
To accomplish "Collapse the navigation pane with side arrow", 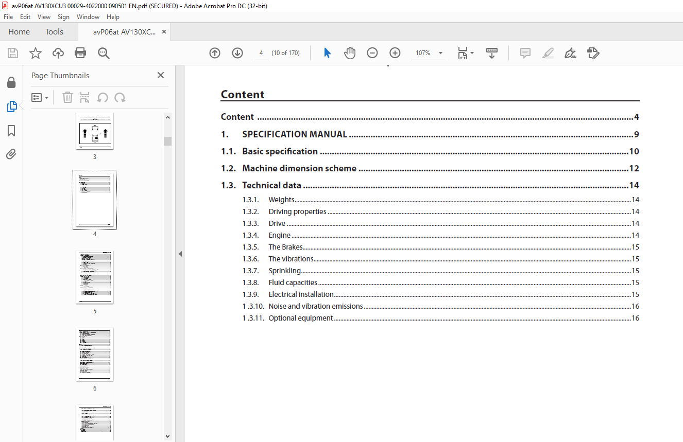I will (180, 254).
